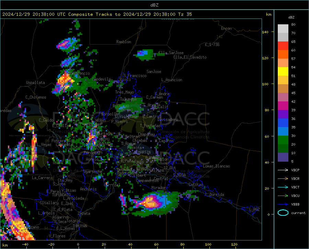Click the Encon place label
Viewport: 309px width, 249px height.
226,28
